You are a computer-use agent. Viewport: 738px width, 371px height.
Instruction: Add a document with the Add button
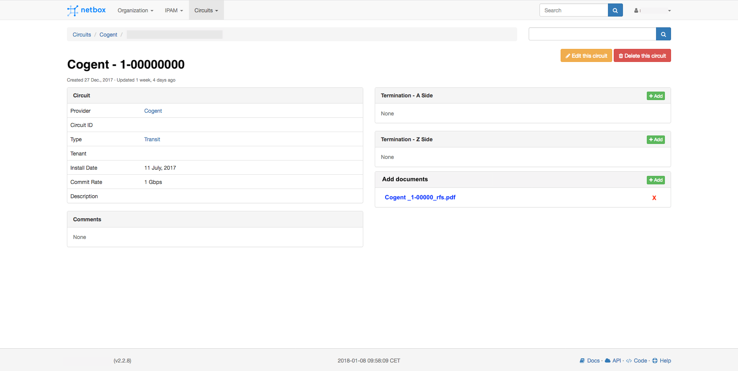coord(656,180)
